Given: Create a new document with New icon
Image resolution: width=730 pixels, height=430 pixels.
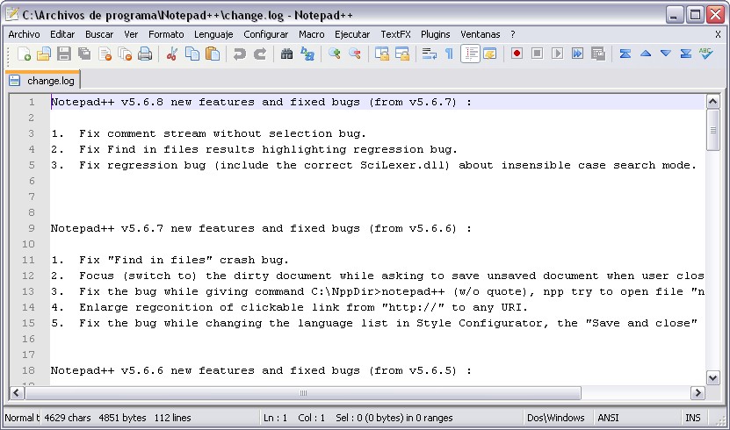Looking at the screenshot, I should pyautogui.click(x=24, y=54).
